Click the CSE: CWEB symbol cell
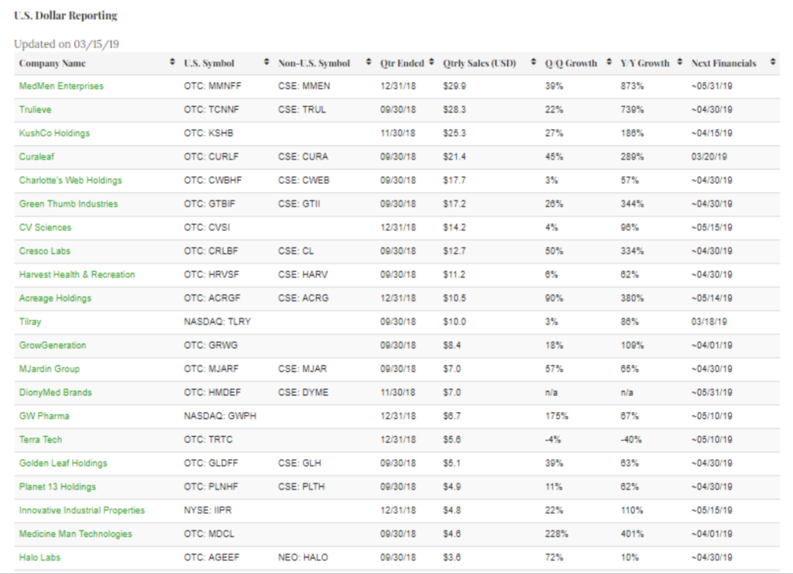Image resolution: width=793 pixels, height=574 pixels. coord(304,180)
